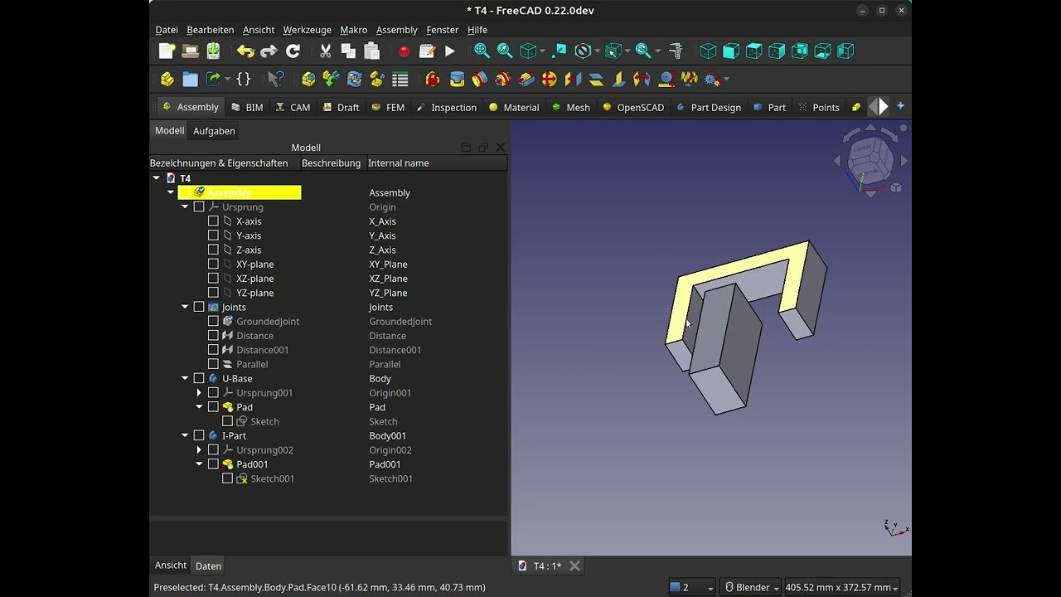Create rack and pinion joint icon
Viewport: 1061px width, 597px height.
point(666,80)
